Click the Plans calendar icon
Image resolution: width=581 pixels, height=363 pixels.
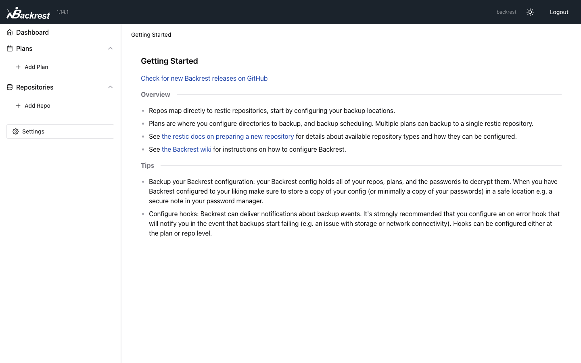click(10, 48)
